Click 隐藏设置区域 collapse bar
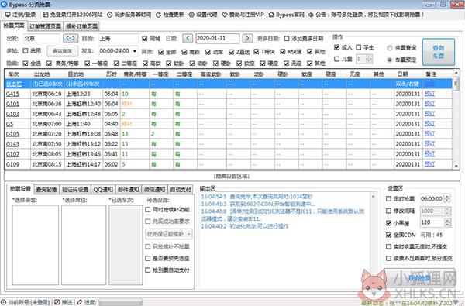This screenshot has height=306, width=465. point(231,176)
